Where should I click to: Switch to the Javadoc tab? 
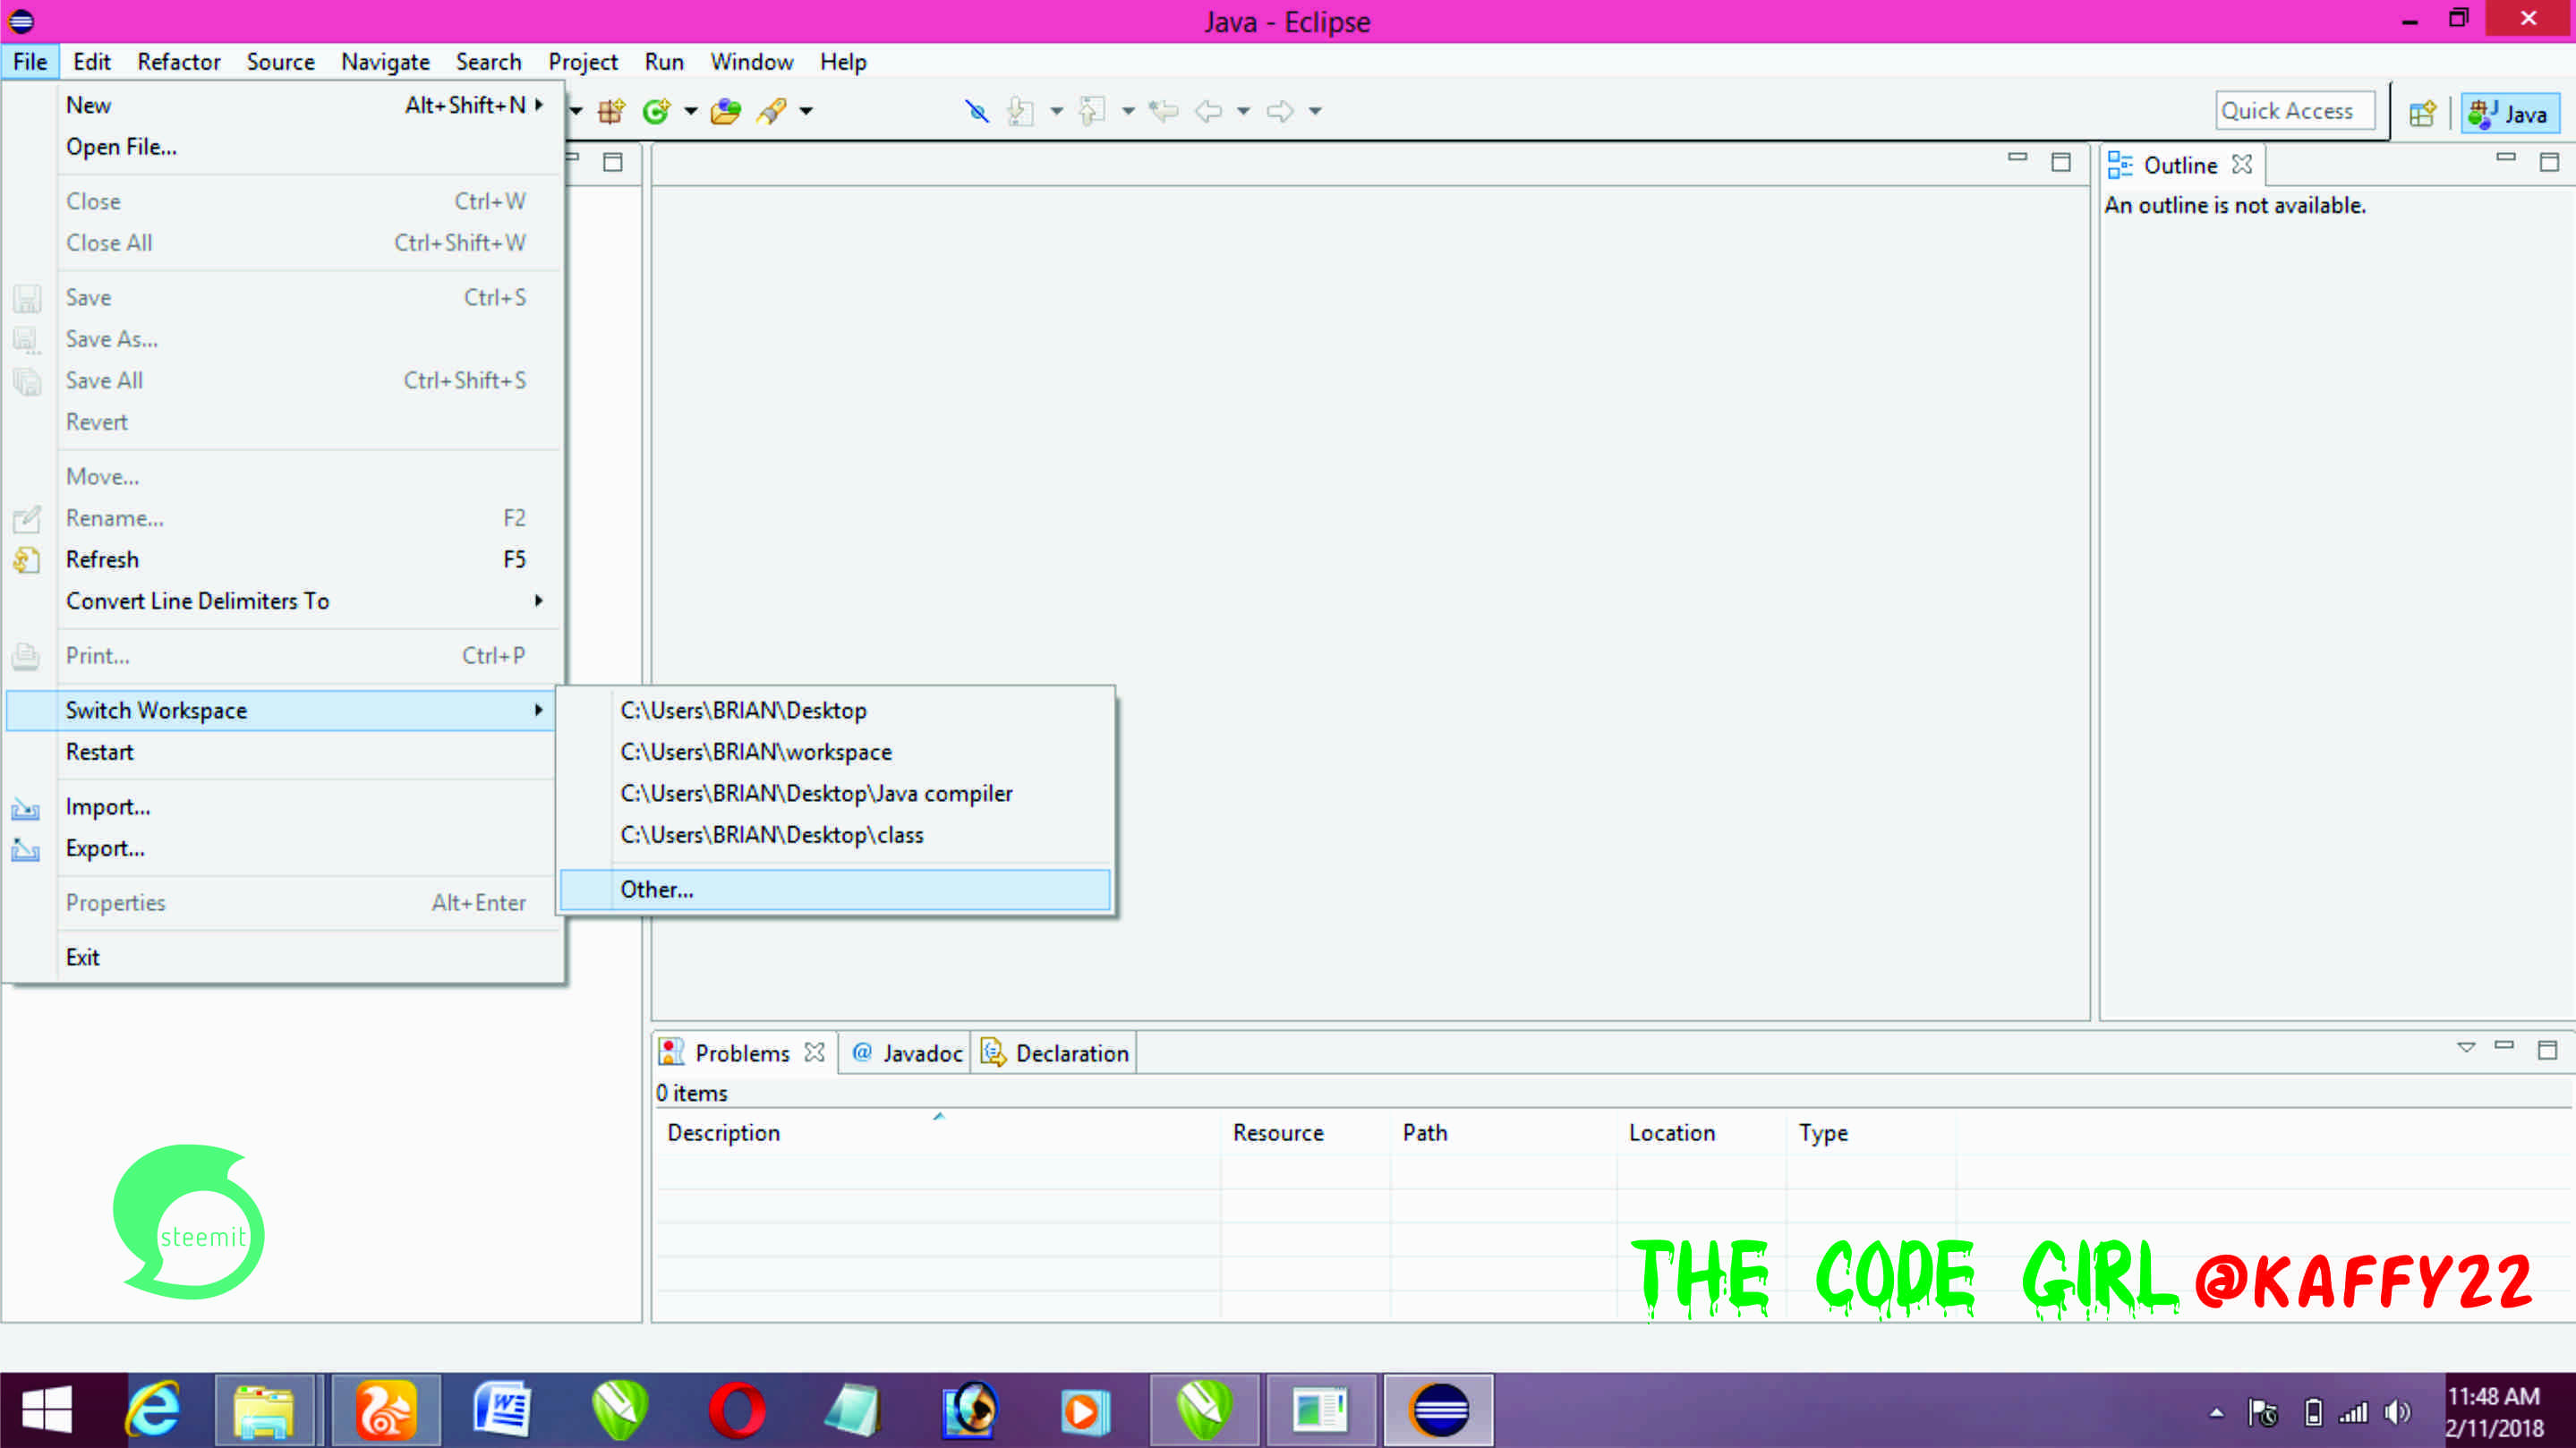point(906,1053)
